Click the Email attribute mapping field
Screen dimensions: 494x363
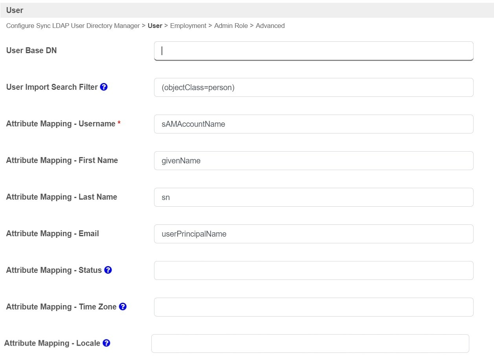click(x=313, y=234)
